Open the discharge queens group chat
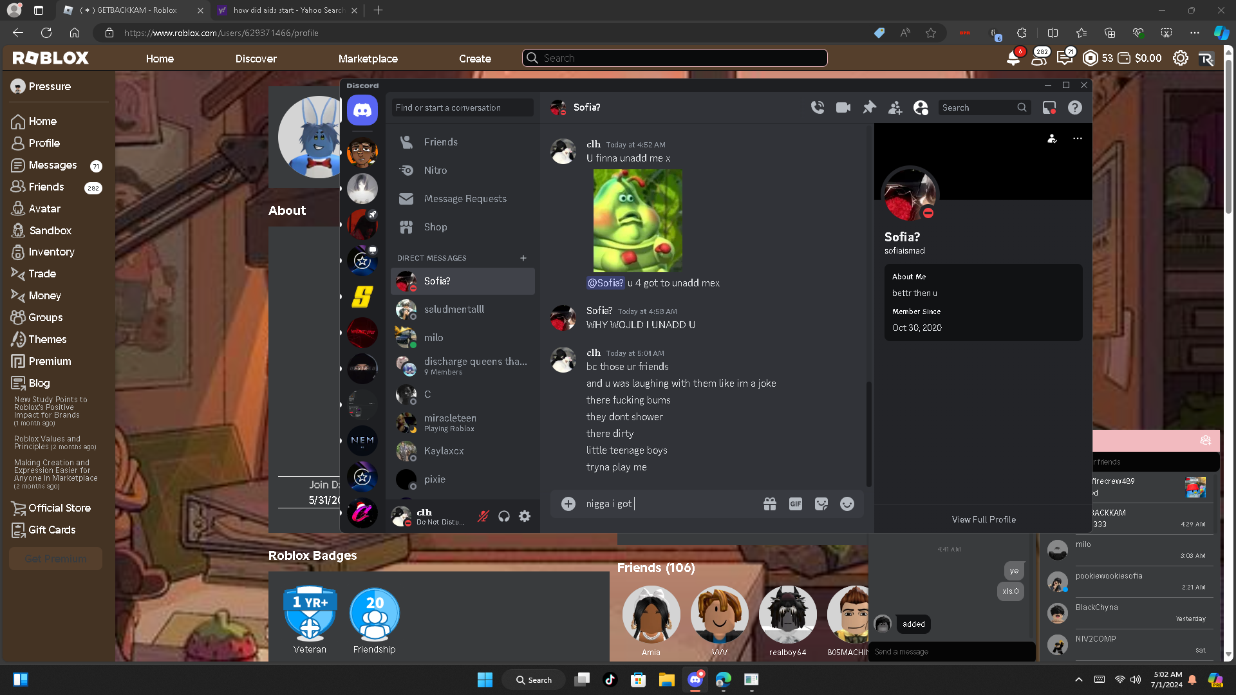The height and width of the screenshot is (695, 1236). [463, 366]
